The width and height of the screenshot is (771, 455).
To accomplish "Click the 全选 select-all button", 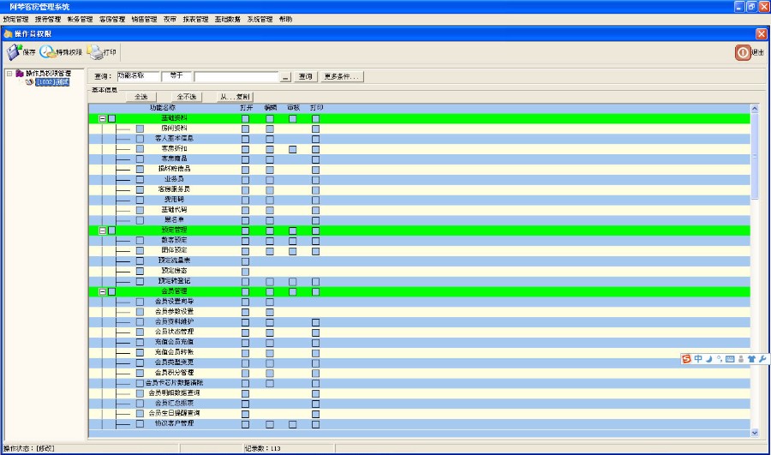I will coord(141,97).
